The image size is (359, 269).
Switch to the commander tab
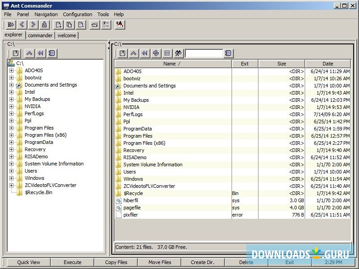[40, 35]
